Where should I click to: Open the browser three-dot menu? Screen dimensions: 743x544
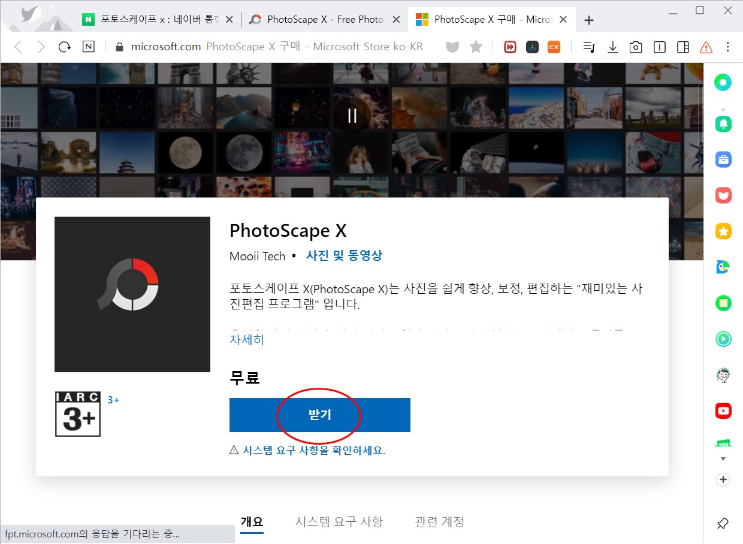(728, 47)
